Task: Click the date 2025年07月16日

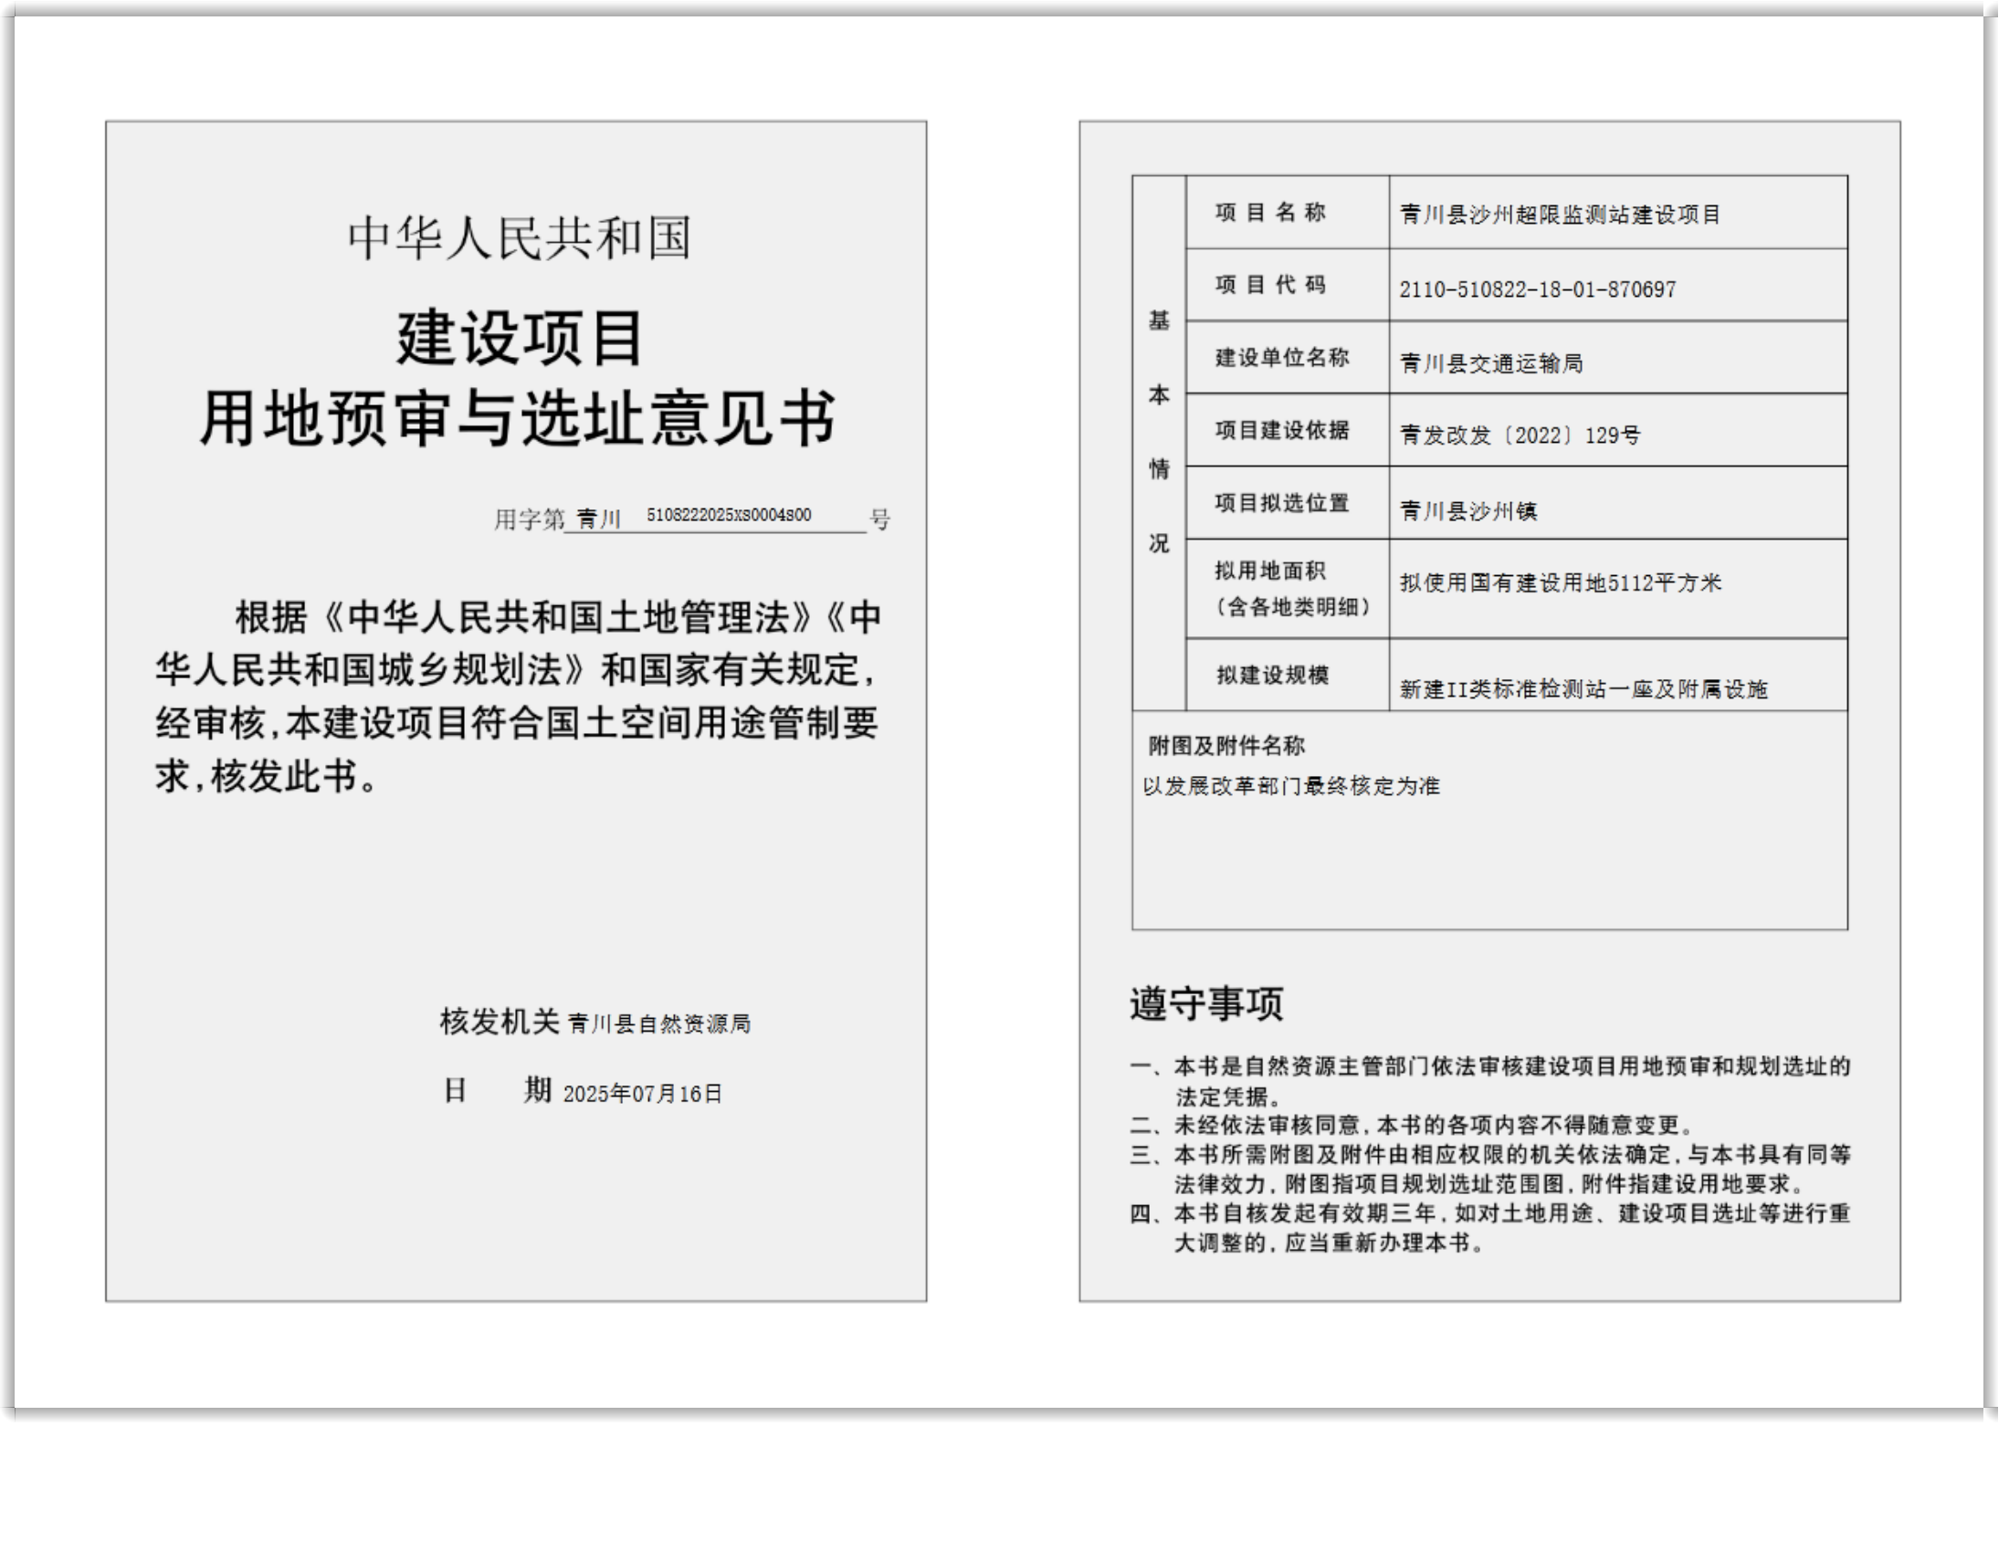Action: coord(642,1094)
